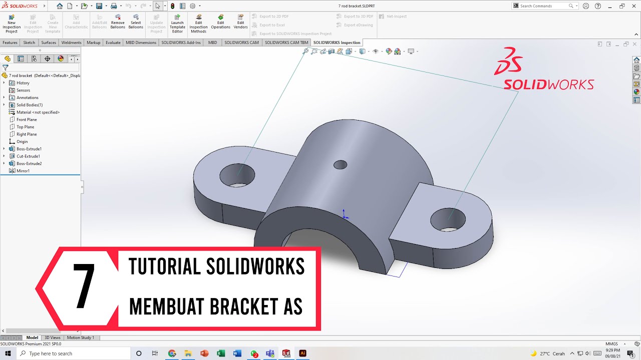This screenshot has height=360, width=641.
Task: Open Adobe Illustrator from taskbar
Action: click(x=302, y=353)
